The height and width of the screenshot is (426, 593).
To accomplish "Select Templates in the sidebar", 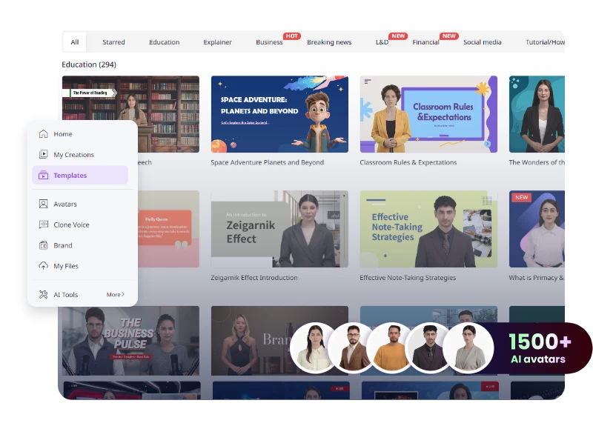I will tap(80, 175).
